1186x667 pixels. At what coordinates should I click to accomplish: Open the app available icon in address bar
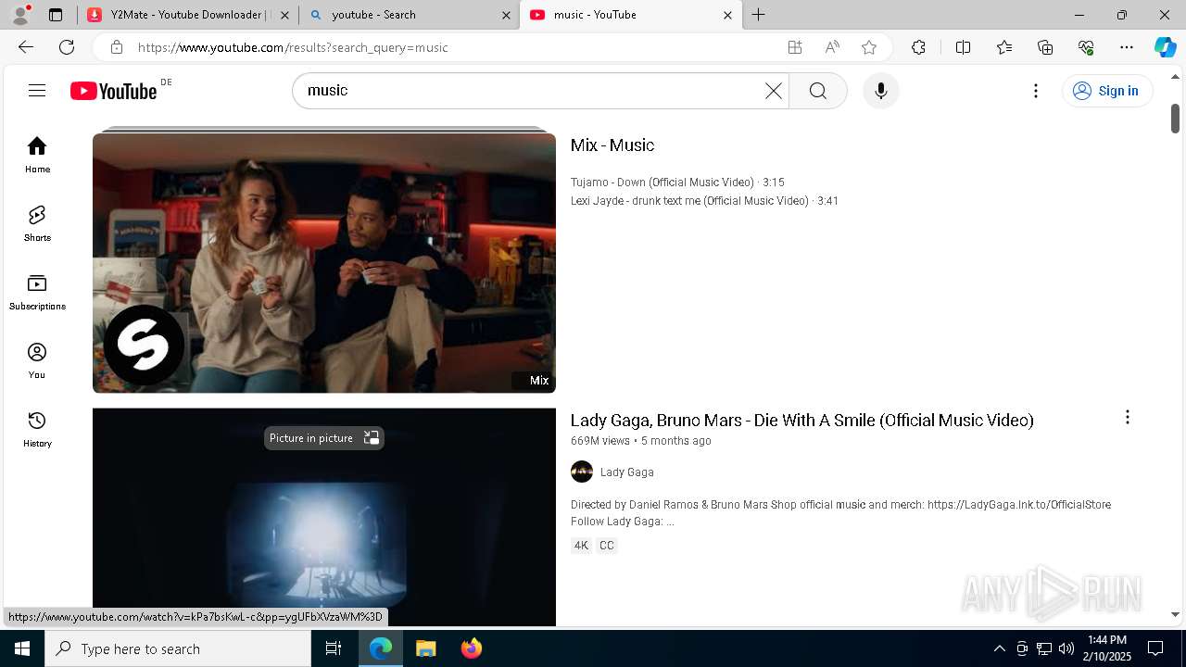point(795,47)
